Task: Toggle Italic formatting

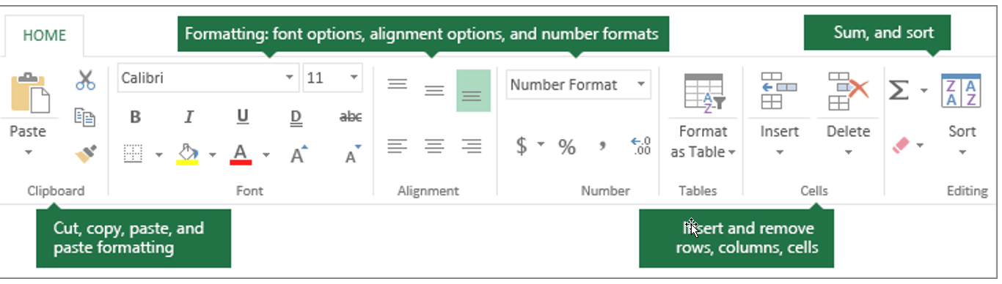Action: 189,117
